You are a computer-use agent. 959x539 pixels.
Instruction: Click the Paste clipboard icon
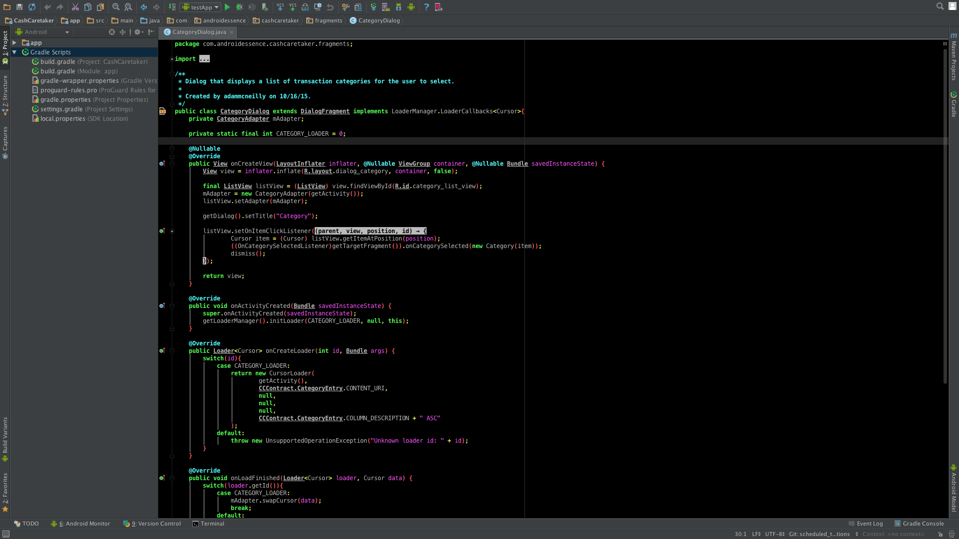(x=100, y=7)
